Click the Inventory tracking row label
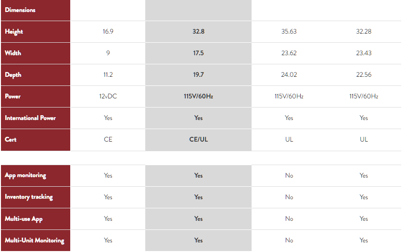Image resolution: width=406 pixels, height=252 pixels. tap(29, 197)
